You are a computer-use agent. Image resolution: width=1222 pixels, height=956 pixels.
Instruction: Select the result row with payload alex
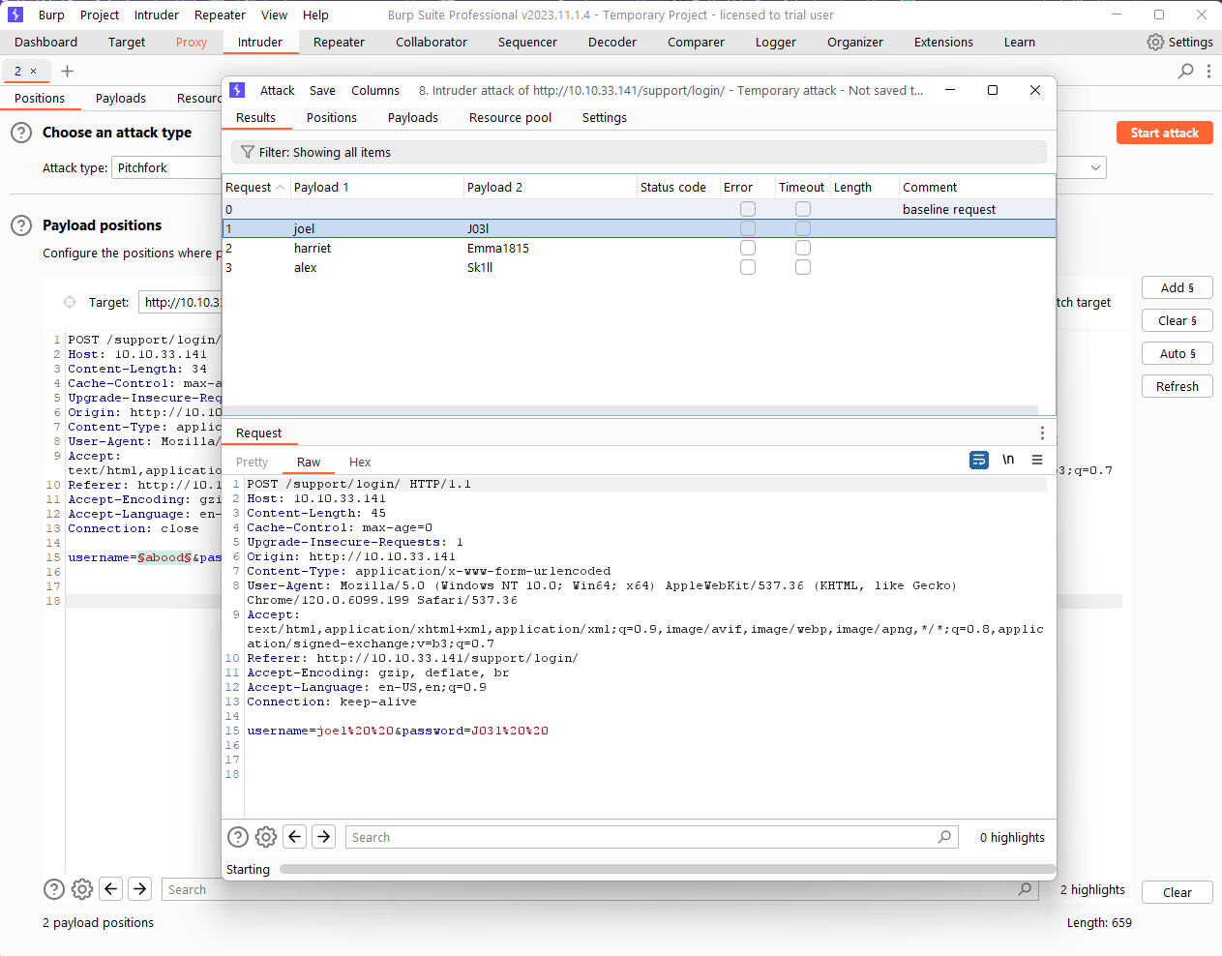click(639, 267)
